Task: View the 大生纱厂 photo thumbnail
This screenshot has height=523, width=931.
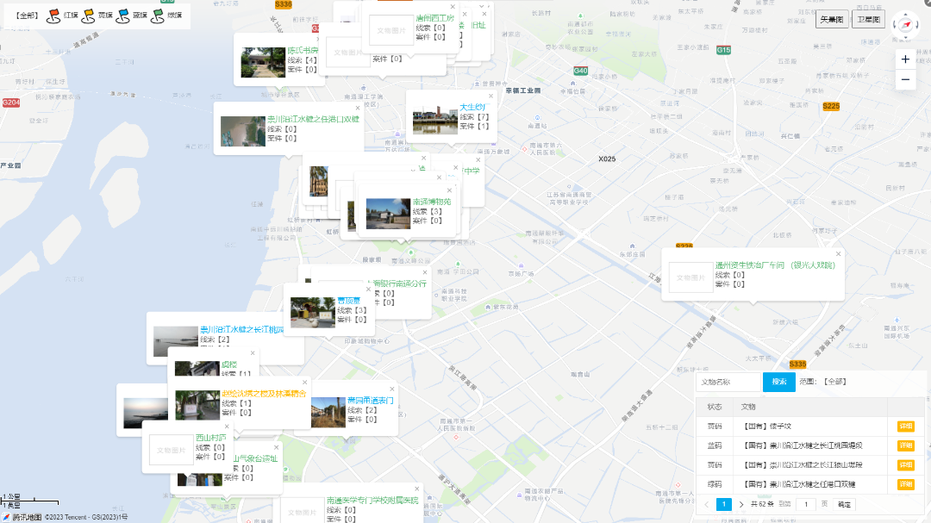Action: click(435, 119)
